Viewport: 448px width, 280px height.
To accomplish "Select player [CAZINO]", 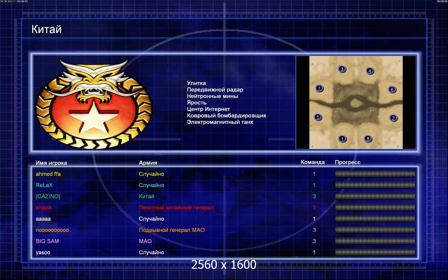I will point(48,196).
